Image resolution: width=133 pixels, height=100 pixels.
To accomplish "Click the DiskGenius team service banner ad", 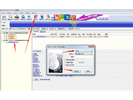I will [x=92, y=18].
